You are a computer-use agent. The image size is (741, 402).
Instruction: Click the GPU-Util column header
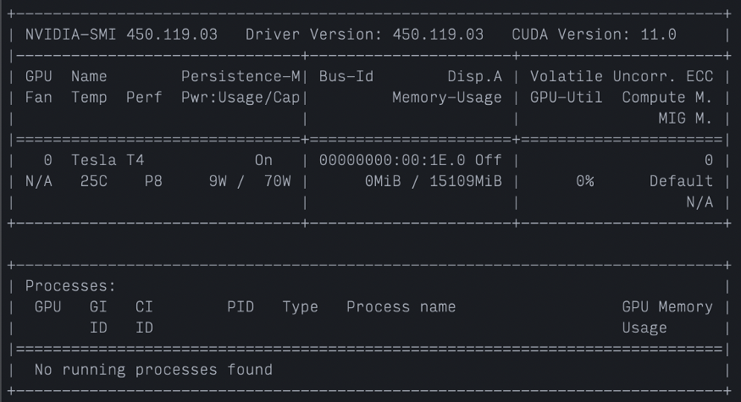point(567,97)
